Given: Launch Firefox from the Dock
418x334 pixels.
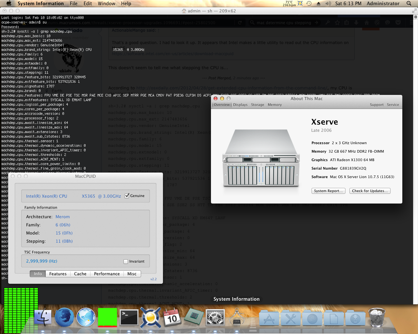Looking at the screenshot, I should point(64,317).
